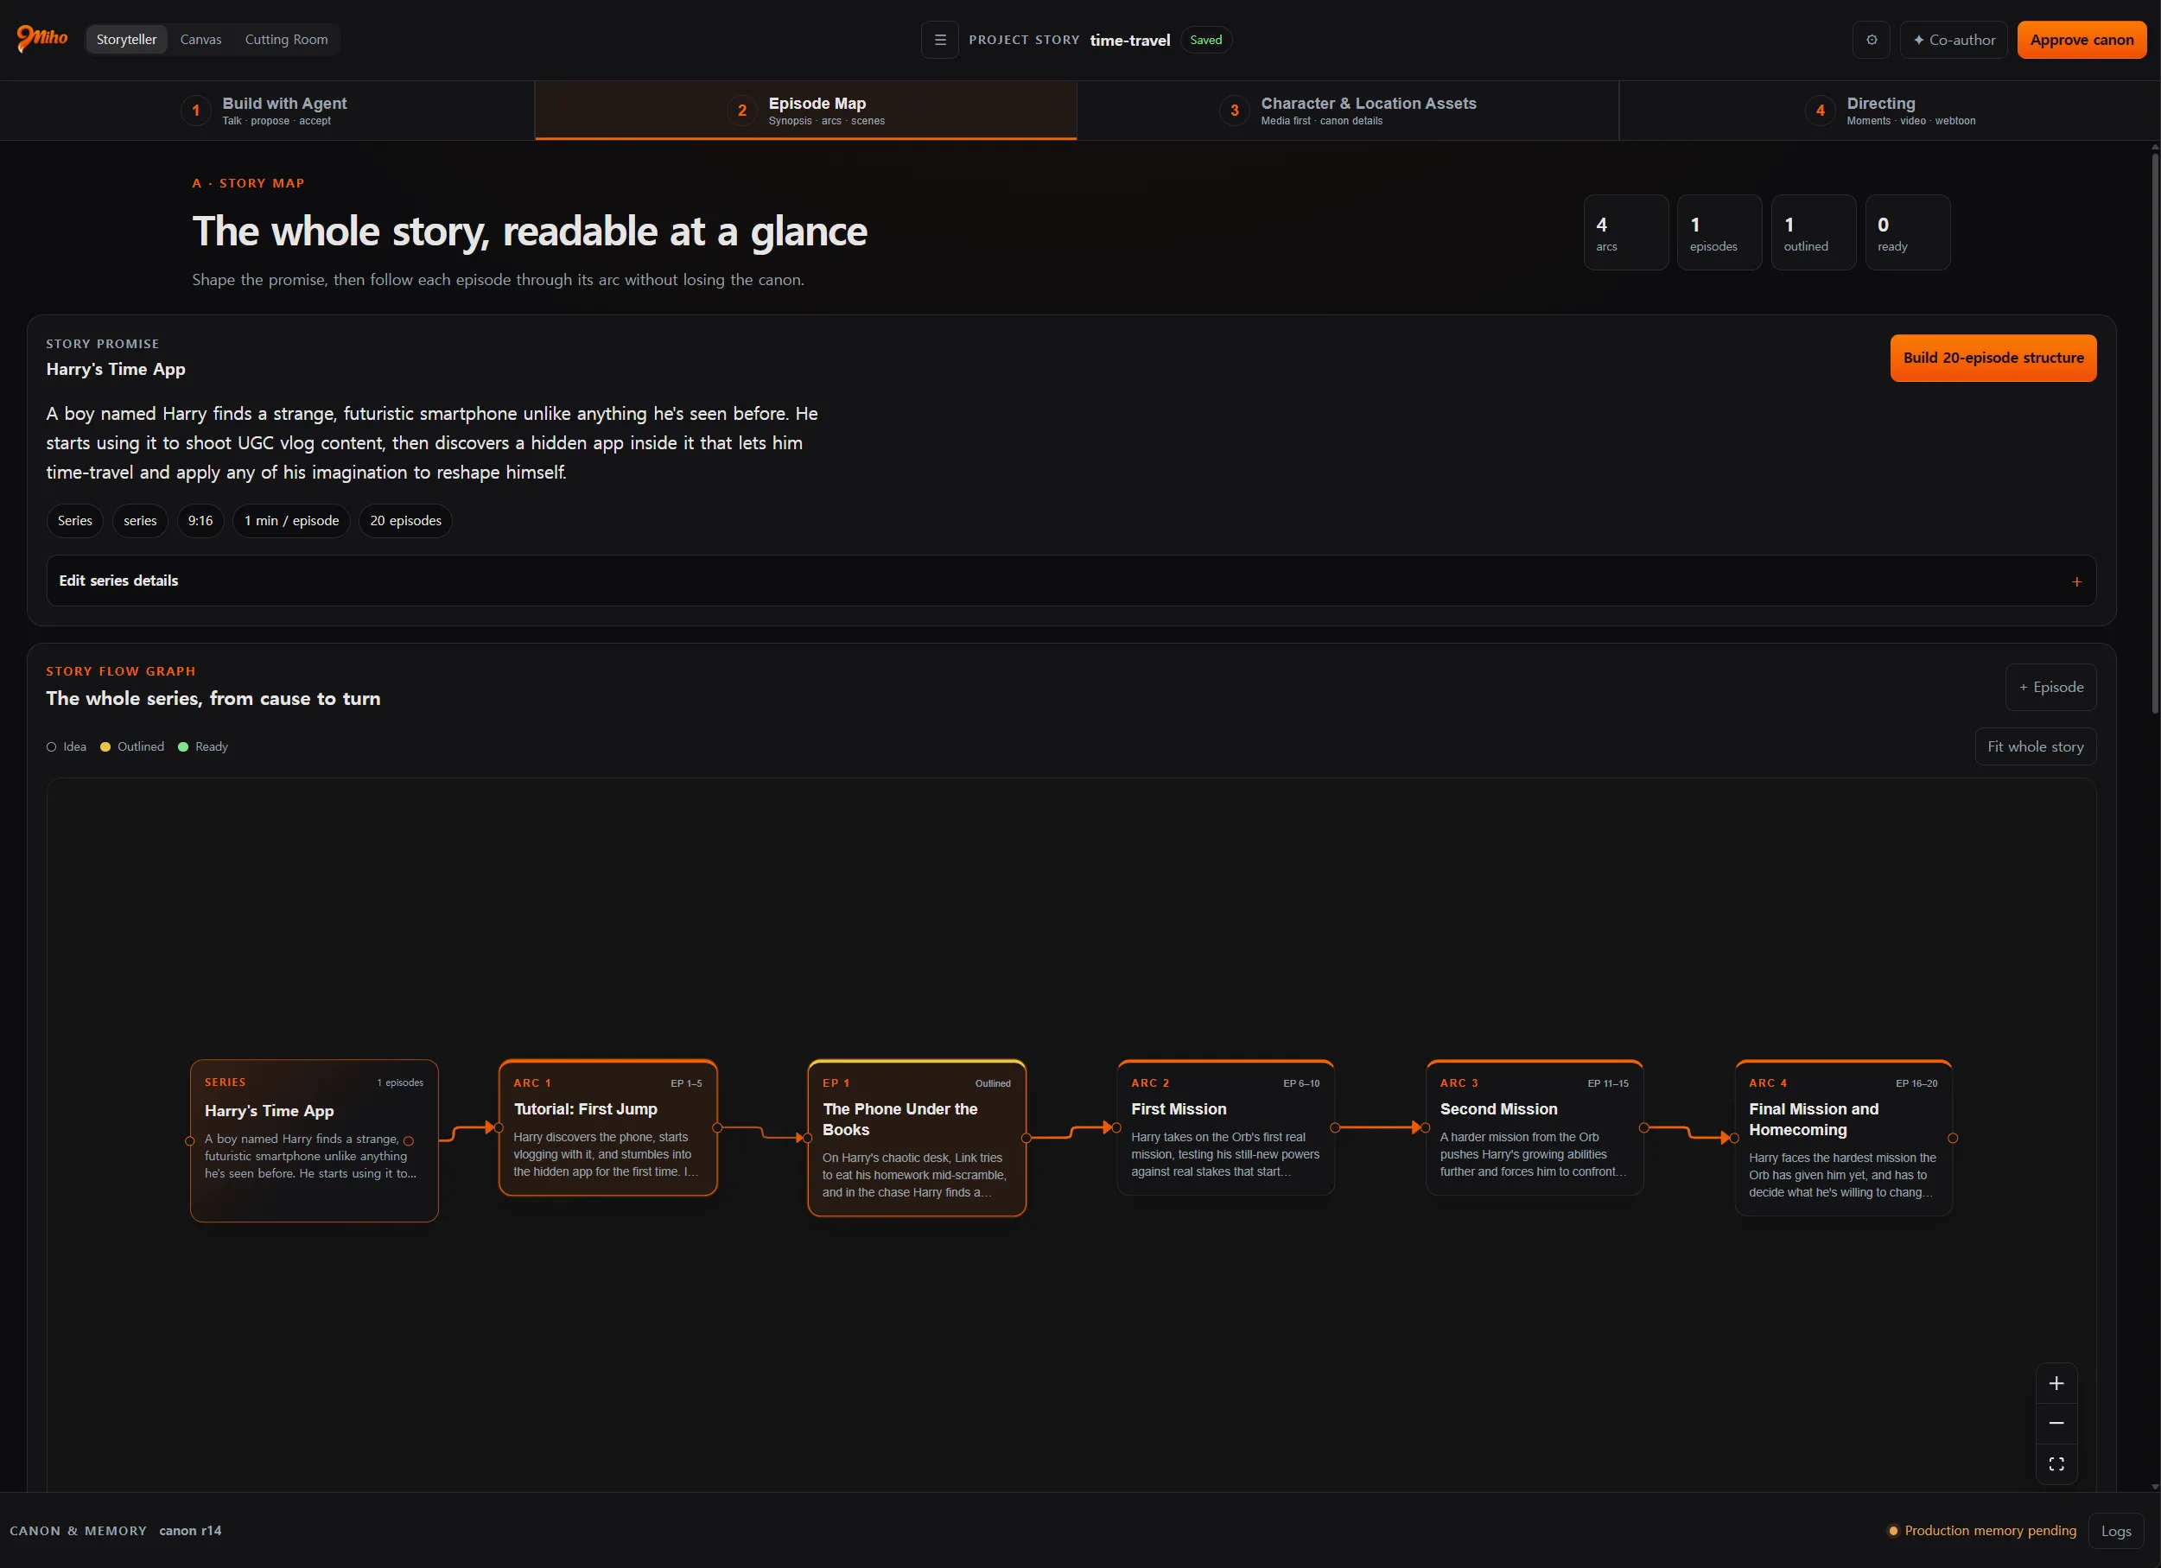This screenshot has height=1568, width=2161.
Task: Click the Miho logo
Action: click(42, 38)
